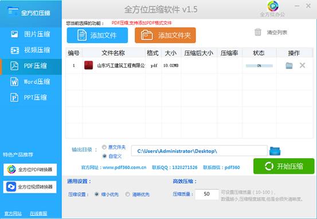The image size is (317, 219).
Task: Open 全方位视频转换器 product recommendation
Action: 30,187
